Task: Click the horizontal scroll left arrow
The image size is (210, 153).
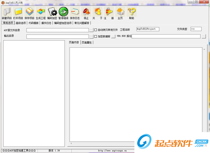Action: [x=71, y=143]
